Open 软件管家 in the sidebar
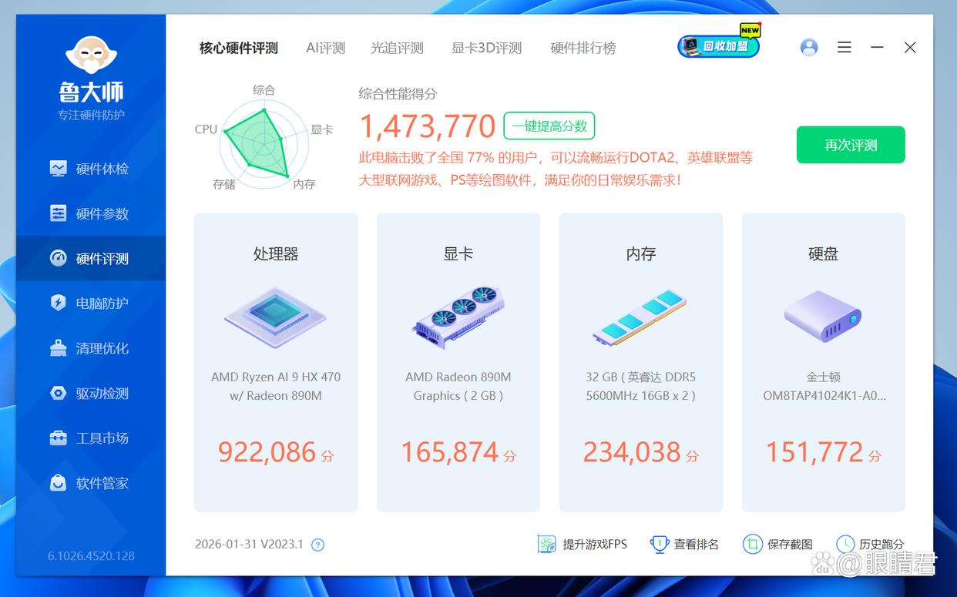The height and width of the screenshot is (597, 957). tap(91, 483)
